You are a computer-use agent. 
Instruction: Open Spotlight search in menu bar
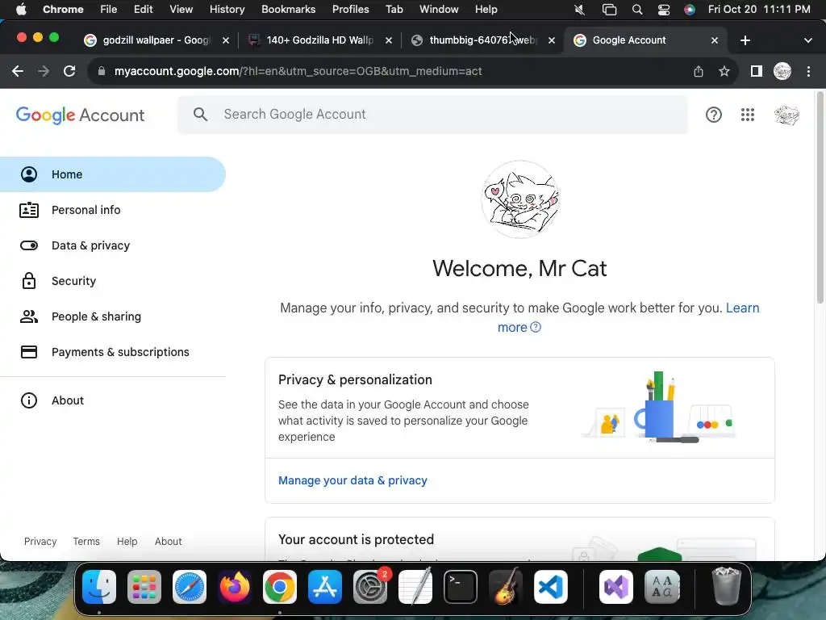(637, 10)
